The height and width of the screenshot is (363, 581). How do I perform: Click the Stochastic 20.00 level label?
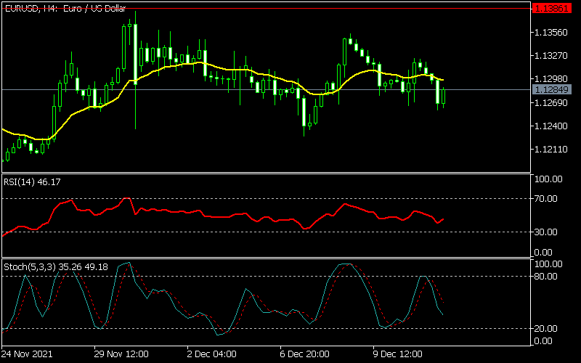tap(546, 329)
